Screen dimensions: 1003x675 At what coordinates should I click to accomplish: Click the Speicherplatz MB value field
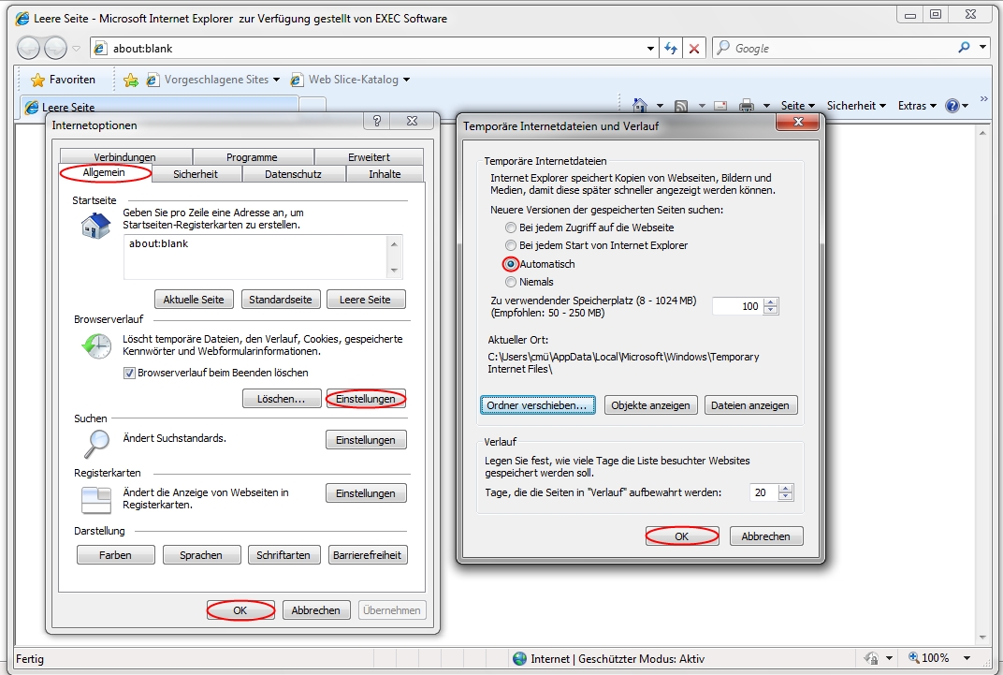click(738, 306)
